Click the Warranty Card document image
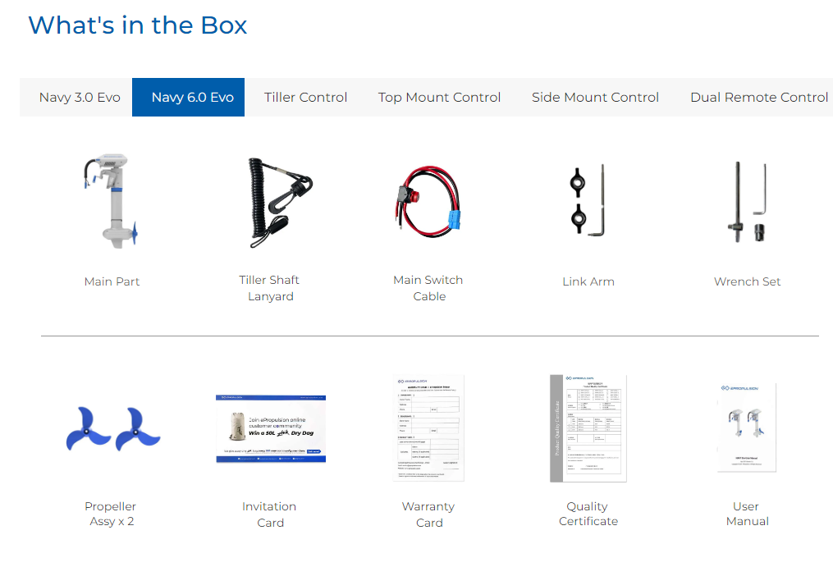This screenshot has height=567, width=833. tap(429, 428)
